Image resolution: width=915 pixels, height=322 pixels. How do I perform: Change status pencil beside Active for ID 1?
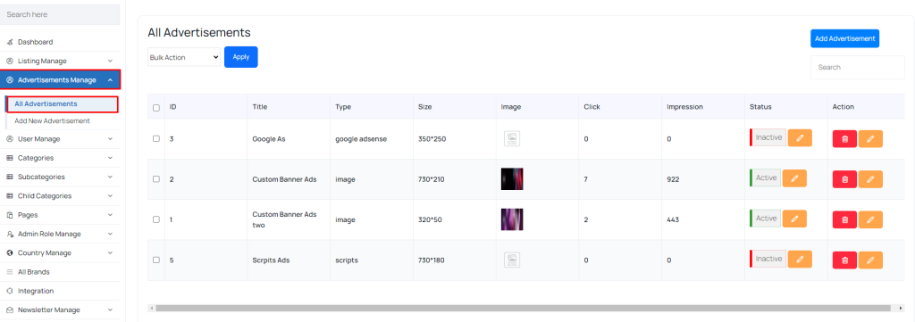[x=794, y=219]
